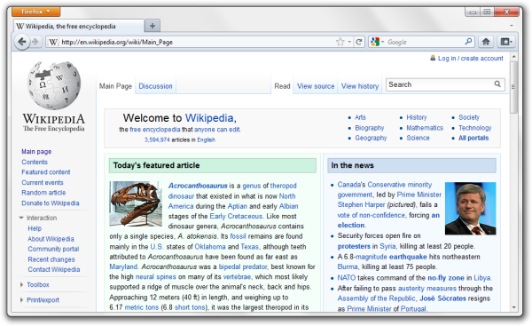Open the Biography portal link
This screenshot has width=532, height=326.
370,128
